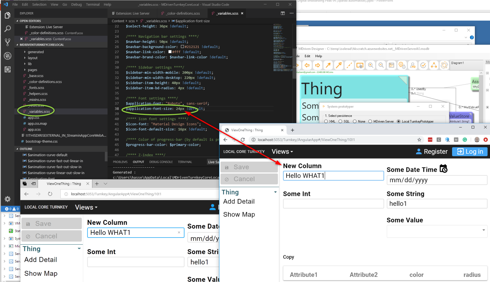Click the Some String field containing hello1 in Chrome

tap(437, 204)
